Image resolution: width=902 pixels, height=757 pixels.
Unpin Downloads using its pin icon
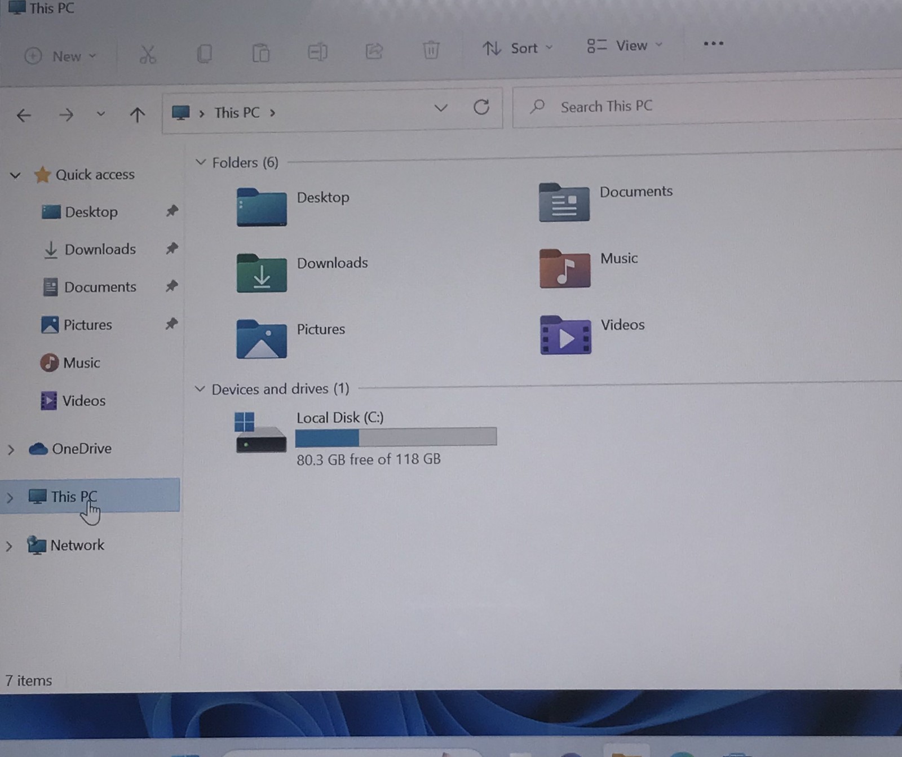coord(172,248)
